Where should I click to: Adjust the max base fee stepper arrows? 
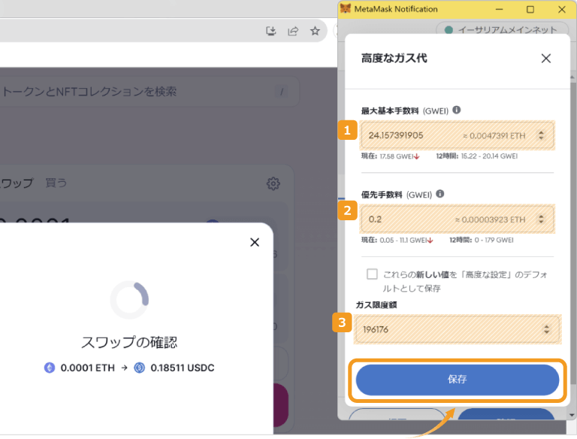point(541,135)
